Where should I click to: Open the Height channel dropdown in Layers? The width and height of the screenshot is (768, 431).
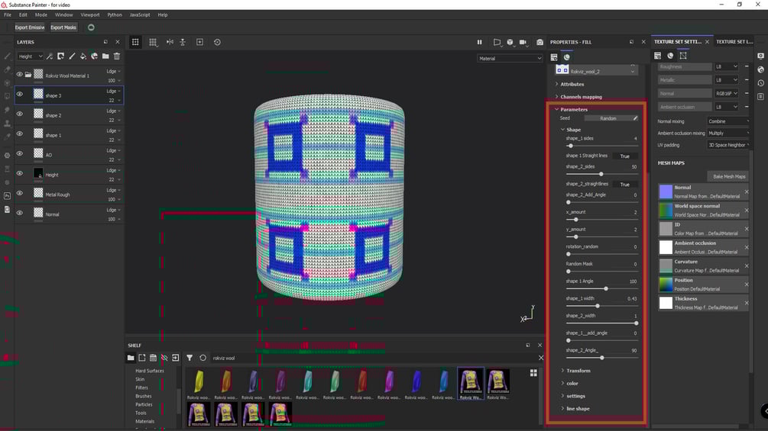coord(30,56)
